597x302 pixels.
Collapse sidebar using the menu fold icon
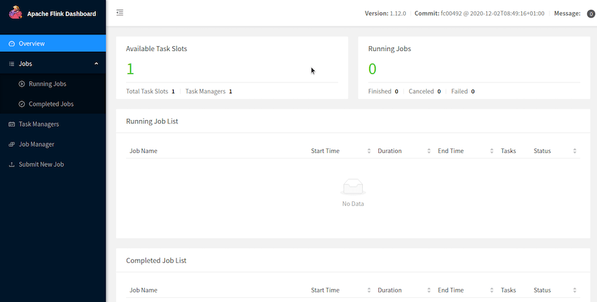[x=120, y=13]
